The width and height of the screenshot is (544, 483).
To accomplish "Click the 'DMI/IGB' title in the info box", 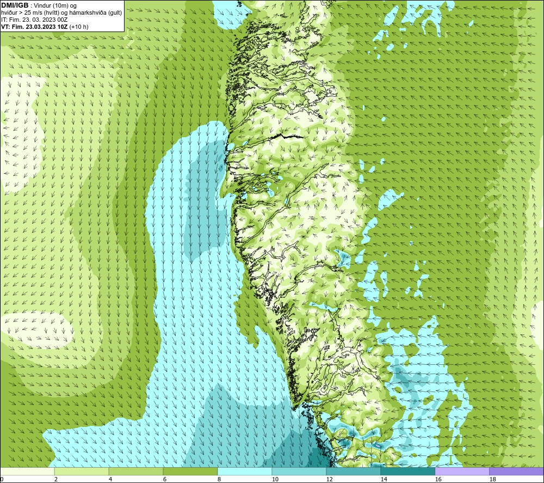I will click(x=15, y=5).
